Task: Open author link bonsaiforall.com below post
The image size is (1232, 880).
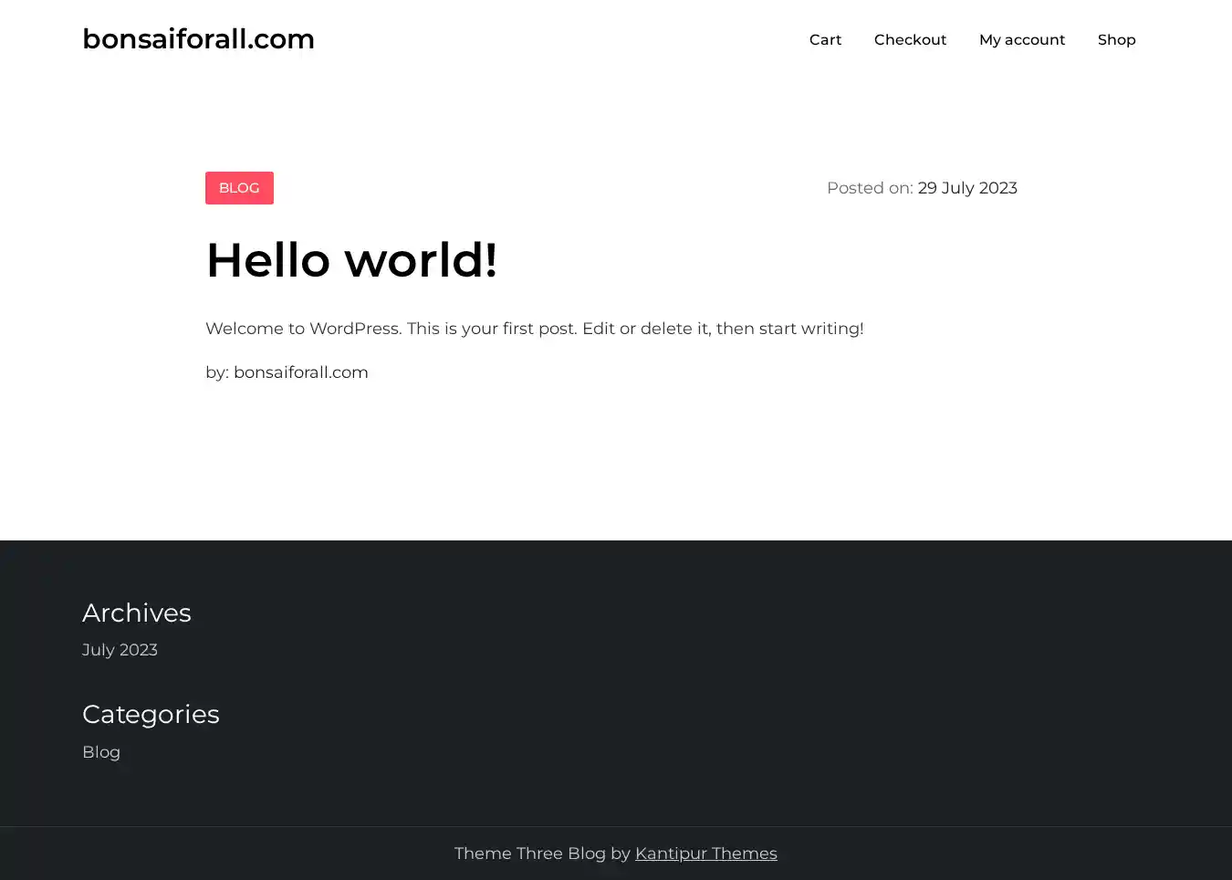Action: [300, 372]
